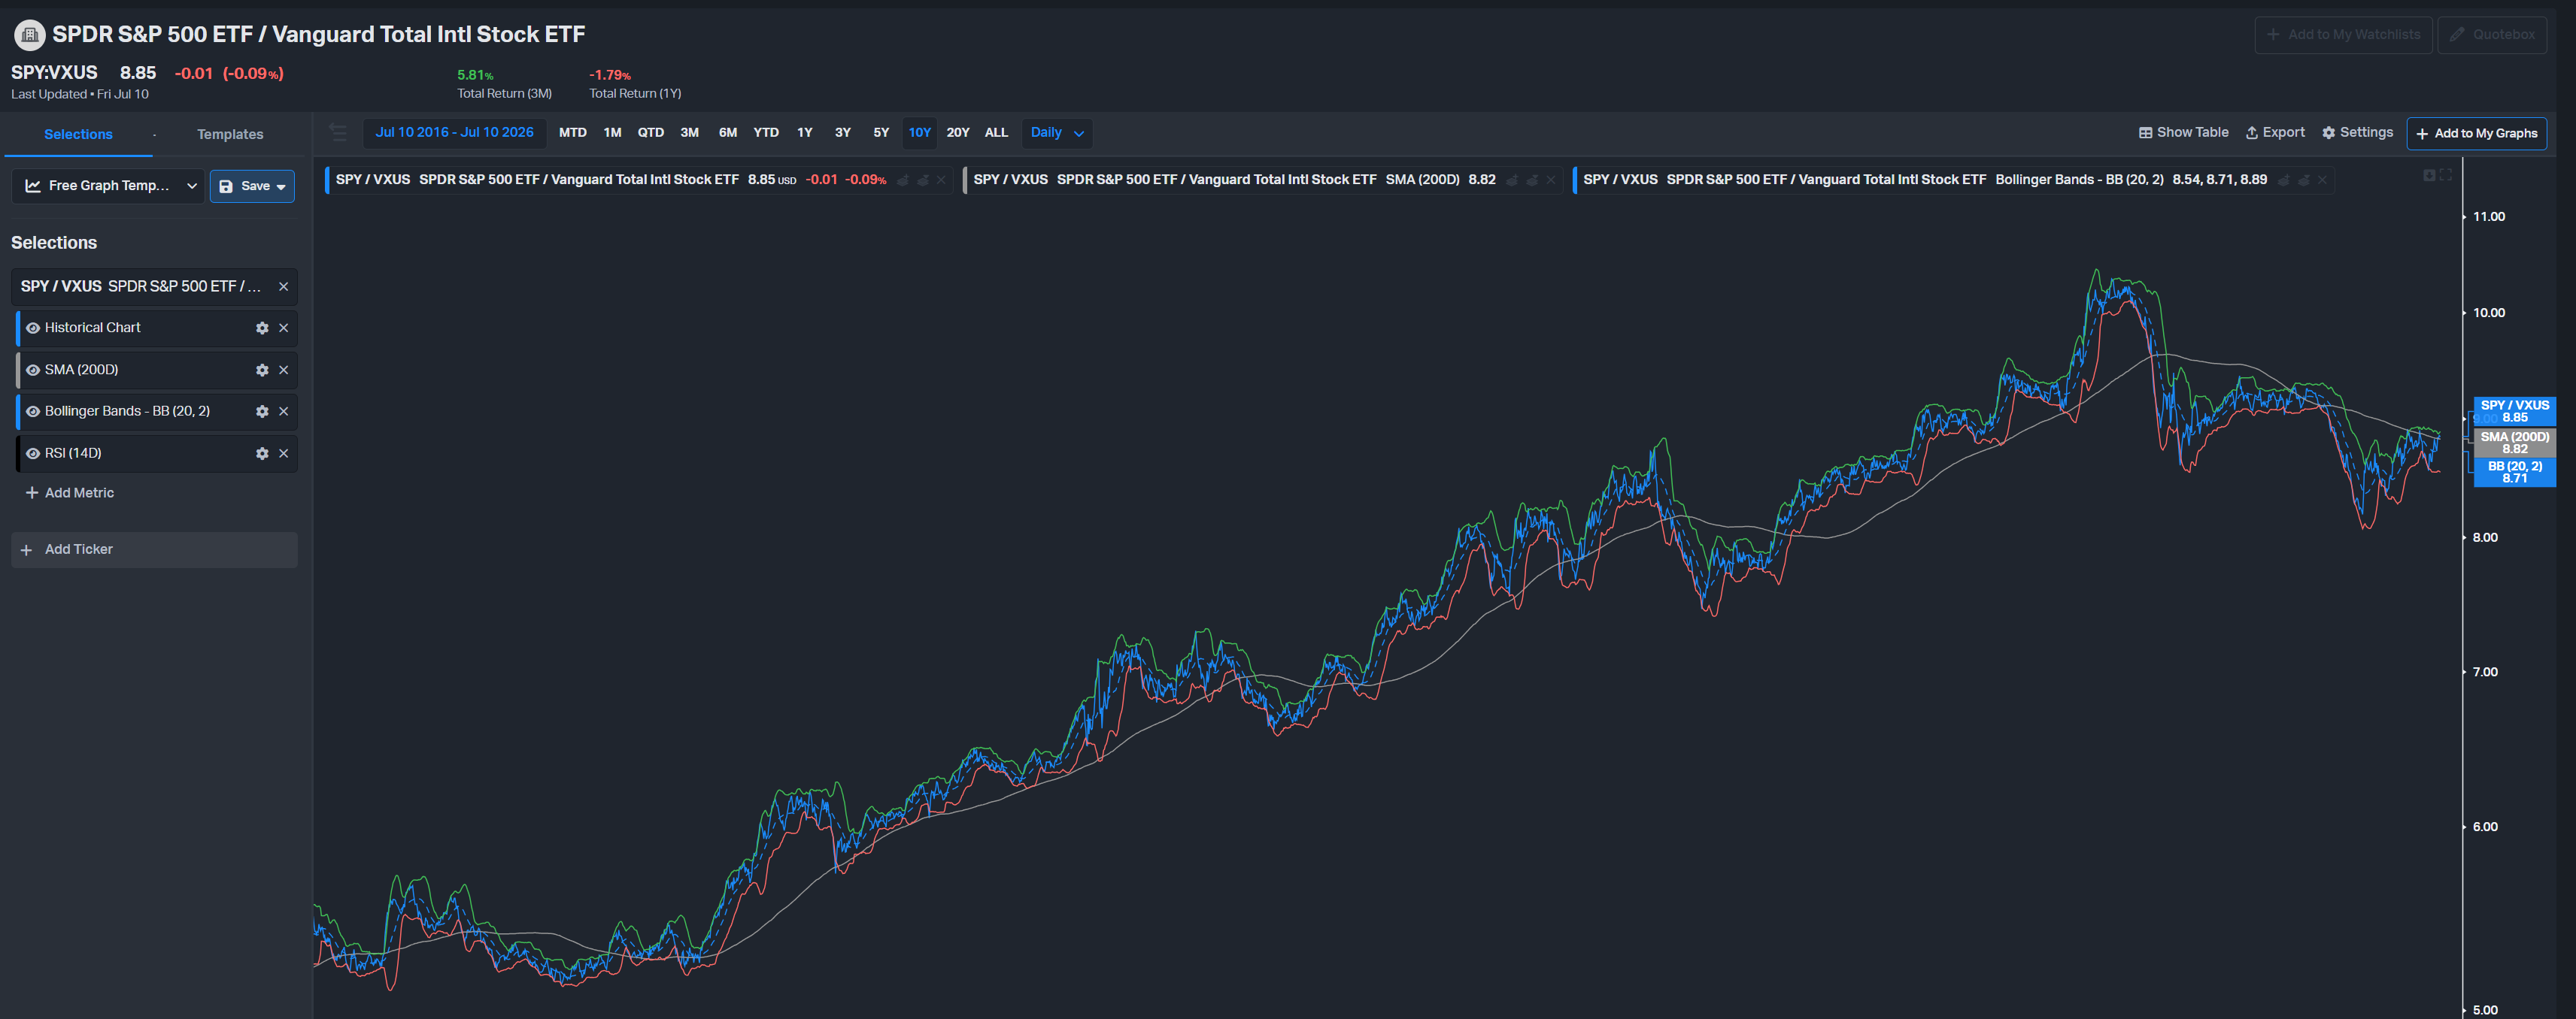Click Add to My Watchlists
Viewport: 2576px width, 1019px height.
point(2343,35)
